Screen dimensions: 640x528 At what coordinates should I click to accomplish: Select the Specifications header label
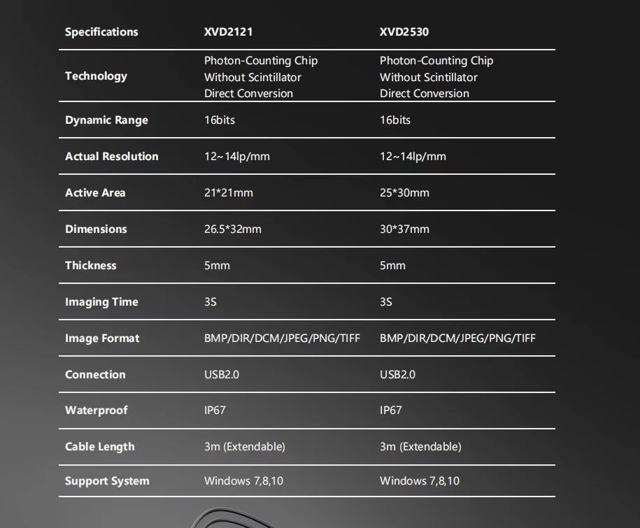(101, 32)
